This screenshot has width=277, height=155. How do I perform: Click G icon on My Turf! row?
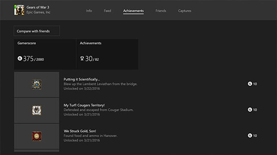pos(250,110)
